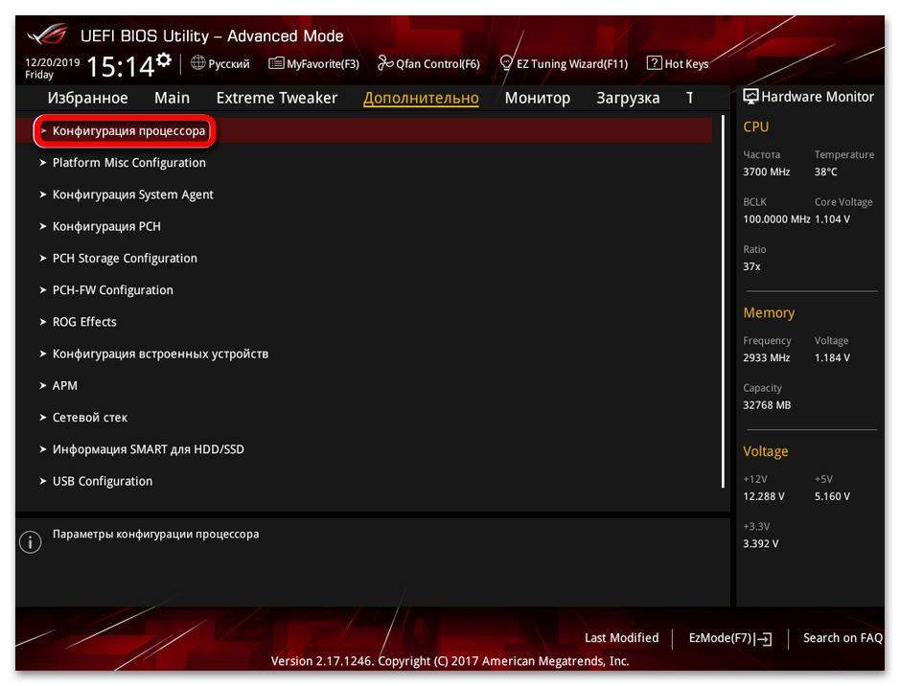The height and width of the screenshot is (686, 900).
Task: Click the 15:14 clock display
Action: coord(120,66)
